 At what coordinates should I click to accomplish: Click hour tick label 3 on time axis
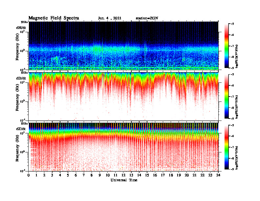click(x=52, y=175)
